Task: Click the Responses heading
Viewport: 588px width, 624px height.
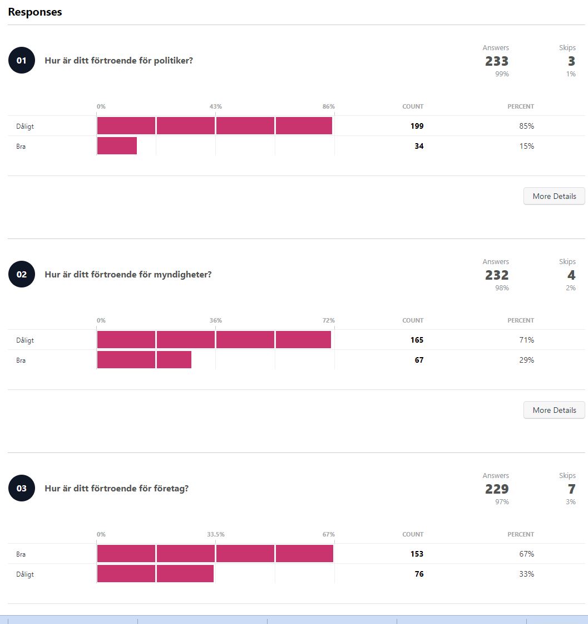Action: click(35, 12)
